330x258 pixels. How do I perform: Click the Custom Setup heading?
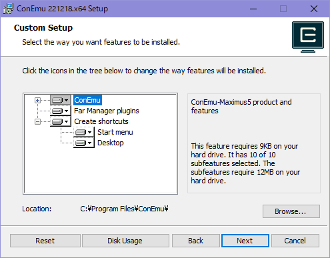(43, 28)
